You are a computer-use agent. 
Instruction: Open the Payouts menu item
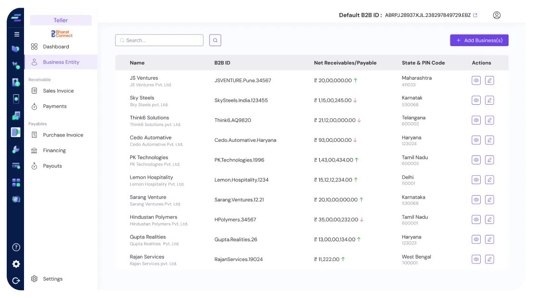pos(61,166)
